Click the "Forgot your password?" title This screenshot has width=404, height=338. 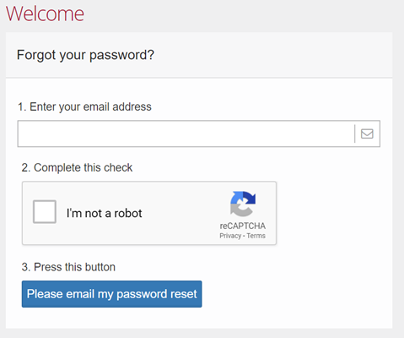click(x=85, y=55)
